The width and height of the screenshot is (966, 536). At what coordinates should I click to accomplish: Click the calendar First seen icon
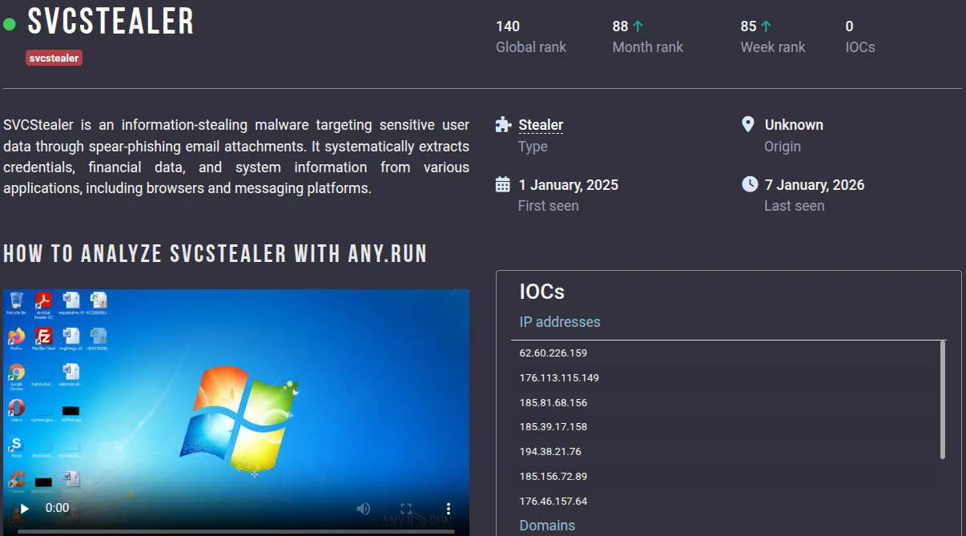point(503,185)
